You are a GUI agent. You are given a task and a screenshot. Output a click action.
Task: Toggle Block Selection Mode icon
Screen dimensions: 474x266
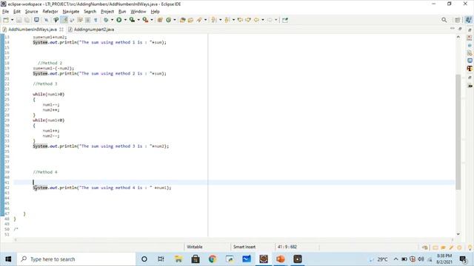pos(87,20)
